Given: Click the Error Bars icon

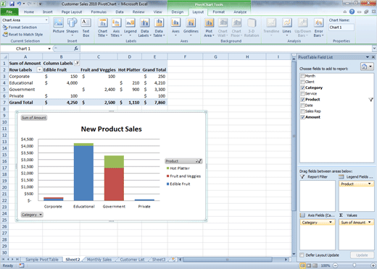Looking at the screenshot, I should [x=318, y=27].
